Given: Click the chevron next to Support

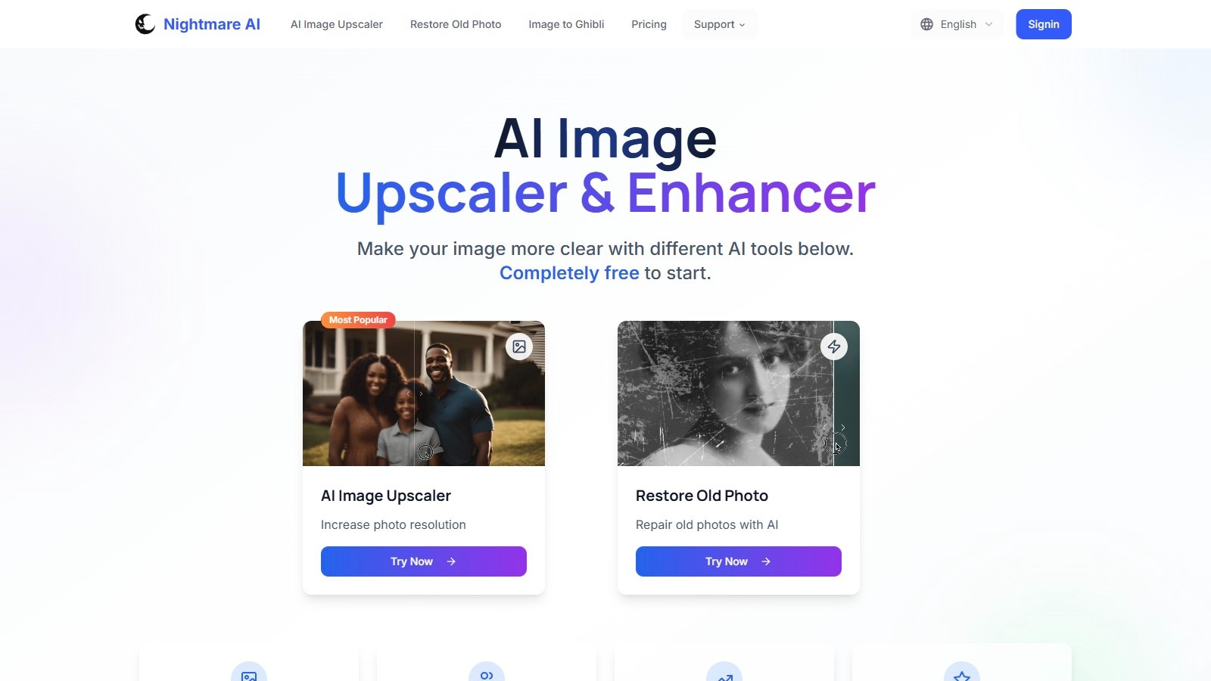Looking at the screenshot, I should point(742,25).
